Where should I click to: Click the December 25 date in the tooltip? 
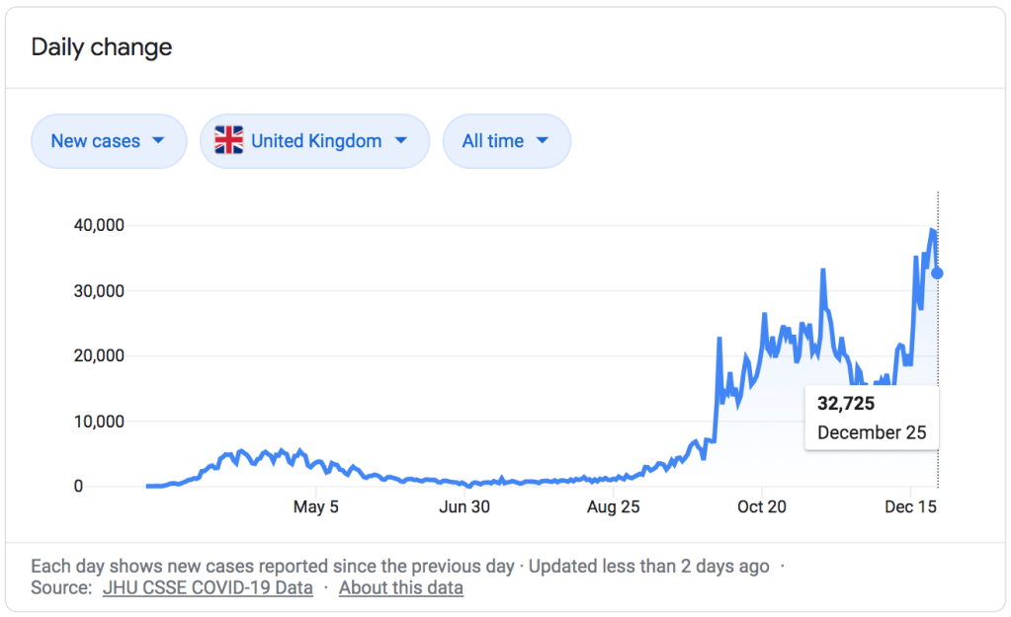(872, 432)
